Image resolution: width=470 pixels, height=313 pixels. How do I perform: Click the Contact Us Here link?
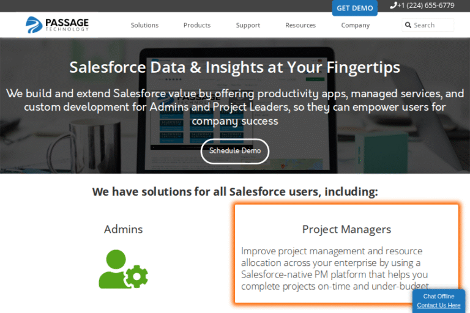(x=439, y=305)
